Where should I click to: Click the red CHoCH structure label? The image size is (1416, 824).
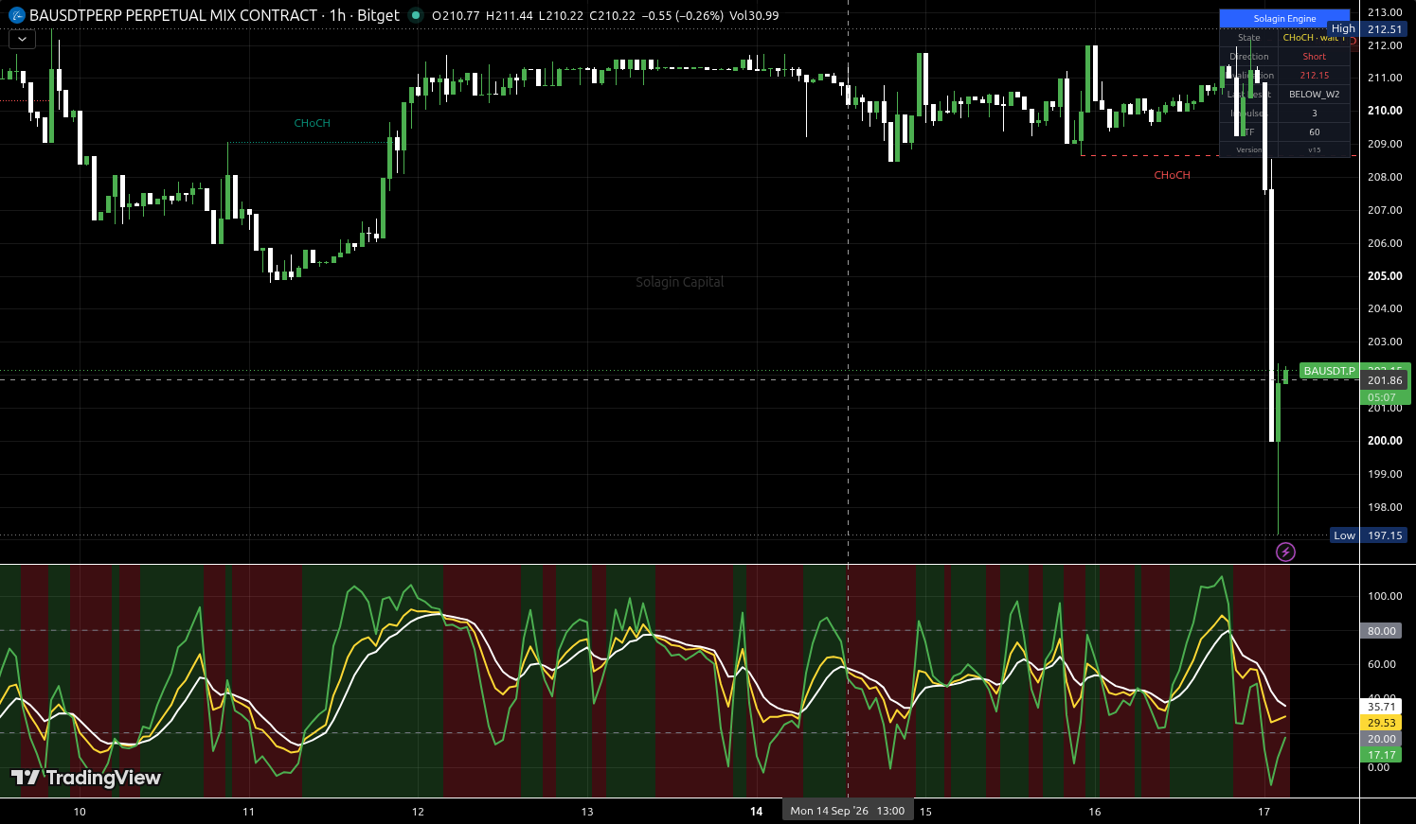[1172, 175]
